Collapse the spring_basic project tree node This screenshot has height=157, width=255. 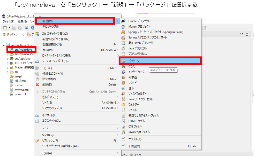tap(4, 45)
